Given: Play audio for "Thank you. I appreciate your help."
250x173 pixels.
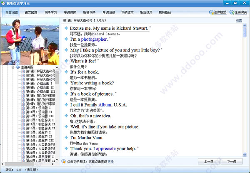Looking at the screenshot, I should (x=66, y=148).
